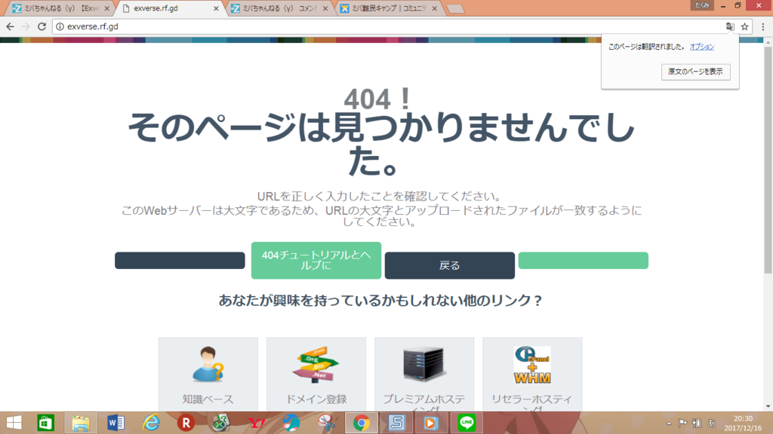The height and width of the screenshot is (434, 773).
Task: Click the scrollbar down arrow
Action: [x=768, y=406]
